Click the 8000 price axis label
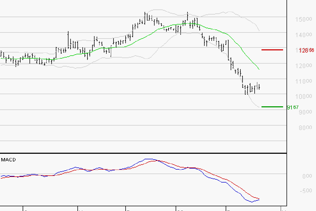The width and height of the screenshot is (316, 211). [x=303, y=128]
